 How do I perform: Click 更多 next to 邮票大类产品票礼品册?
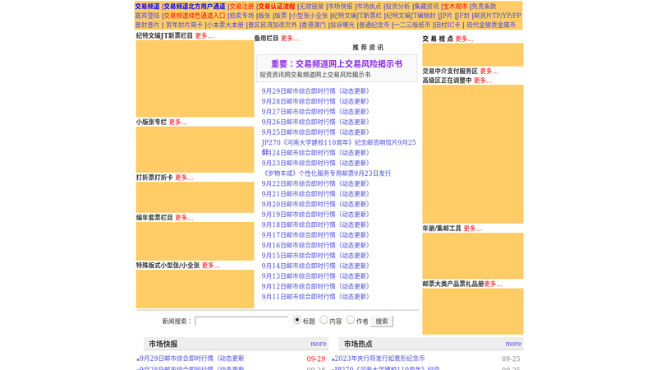494,284
